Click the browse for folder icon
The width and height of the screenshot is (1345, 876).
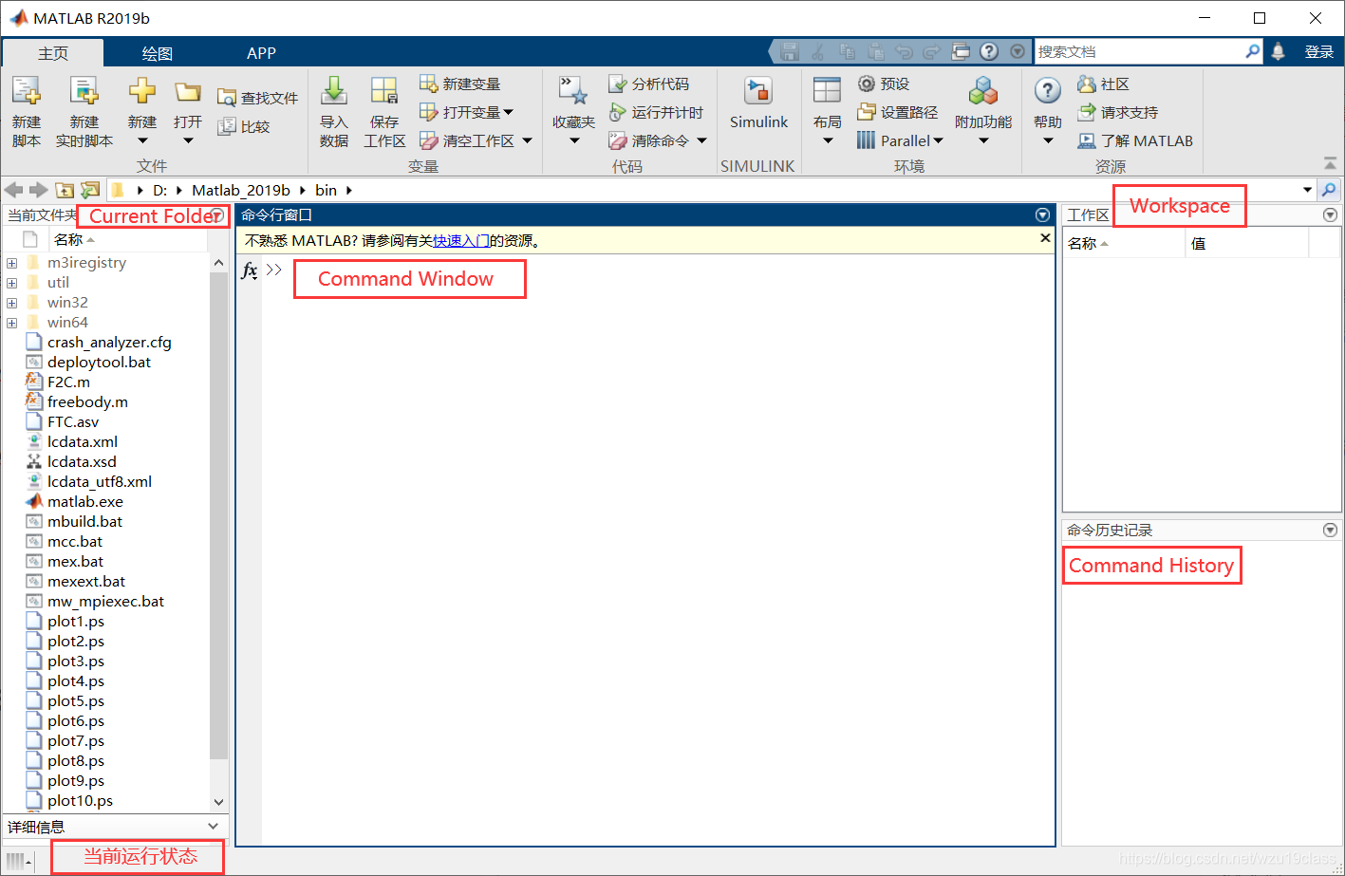(90, 190)
